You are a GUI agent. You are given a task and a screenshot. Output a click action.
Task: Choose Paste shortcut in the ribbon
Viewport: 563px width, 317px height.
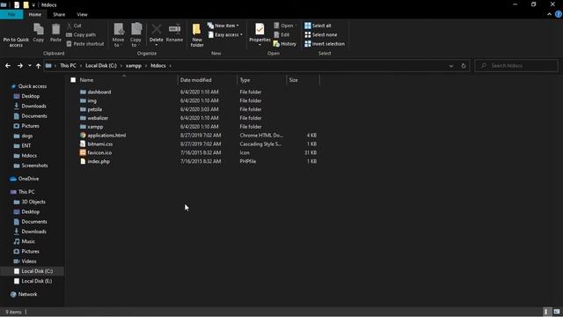pos(85,44)
